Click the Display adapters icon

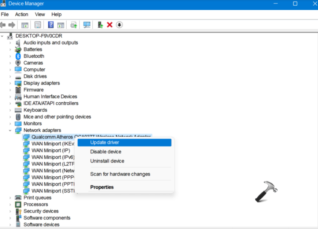pos(18,83)
